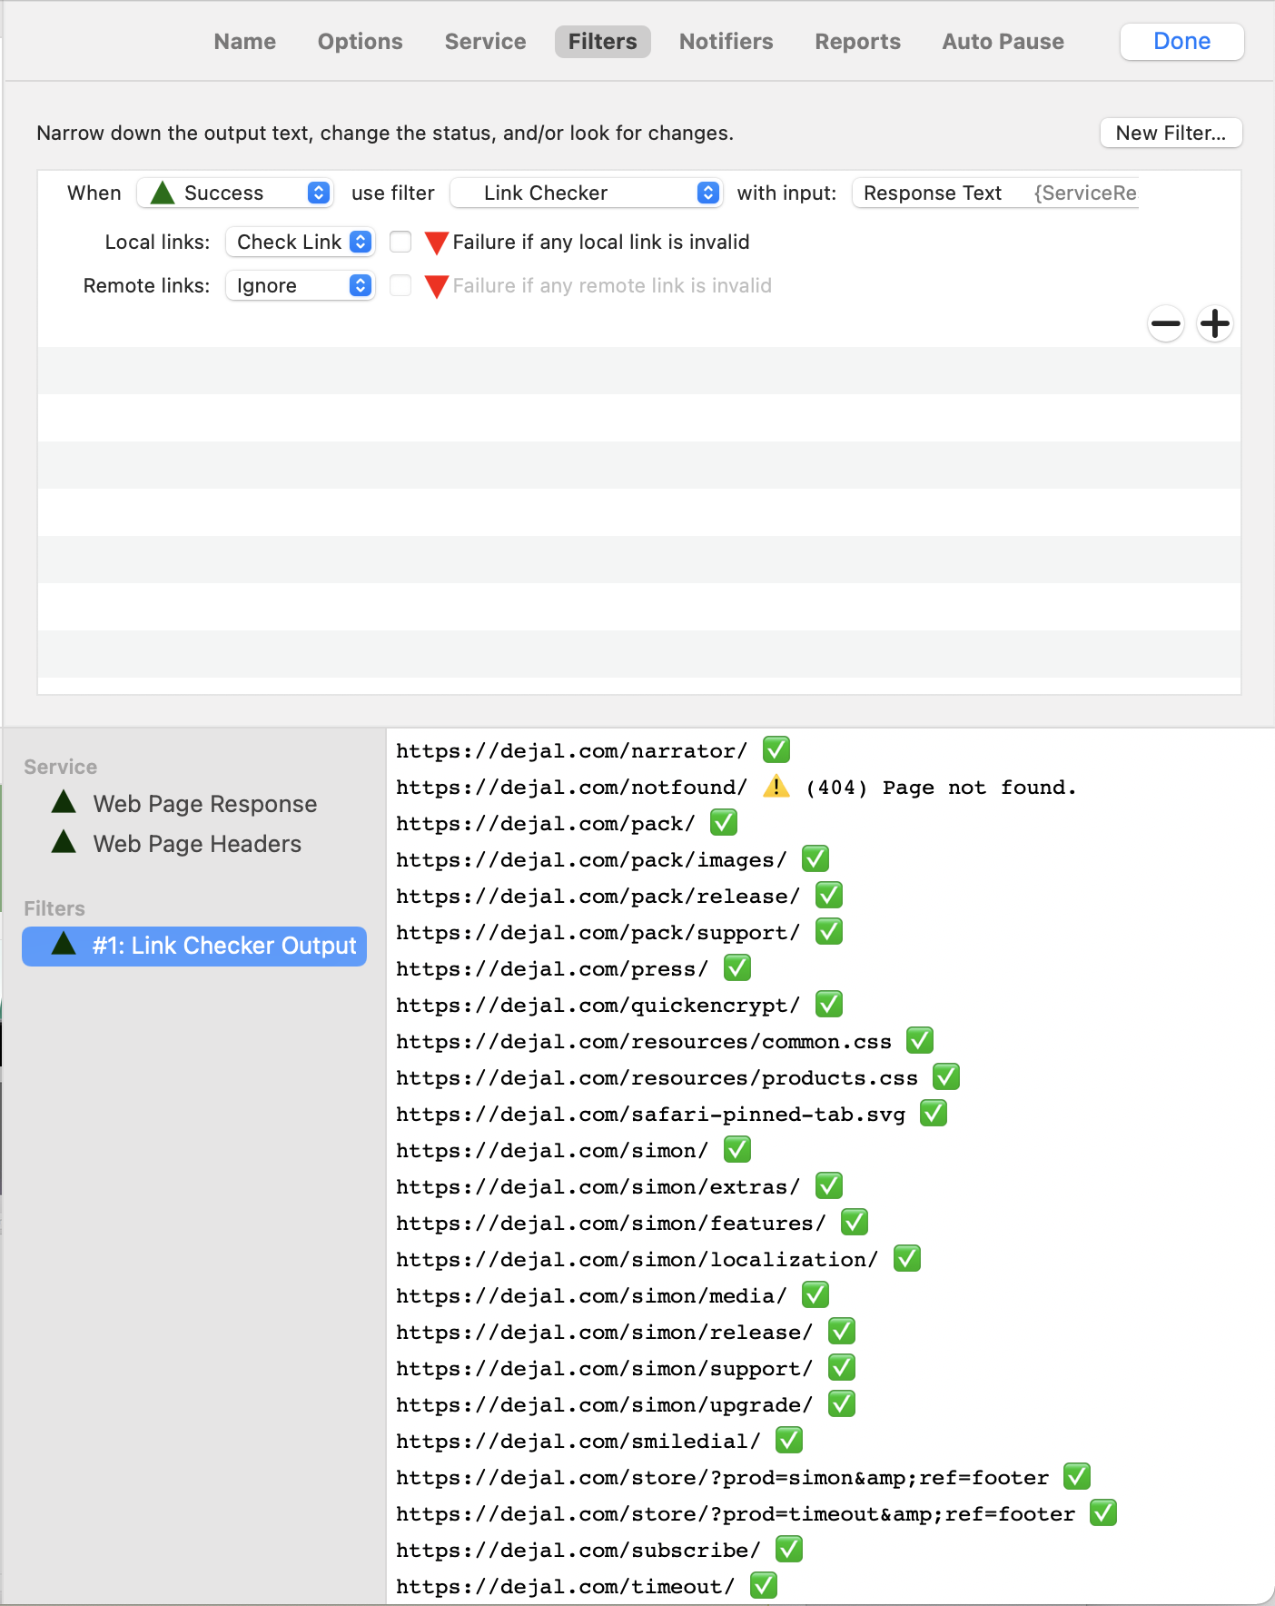Click the checkmark next to simon/localization link
Screen dimensions: 1275x1606
click(907, 1259)
